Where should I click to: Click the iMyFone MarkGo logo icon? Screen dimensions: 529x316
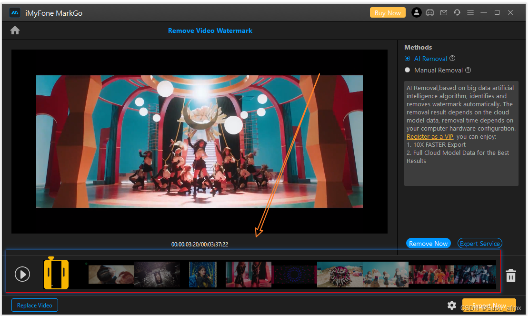pos(14,13)
